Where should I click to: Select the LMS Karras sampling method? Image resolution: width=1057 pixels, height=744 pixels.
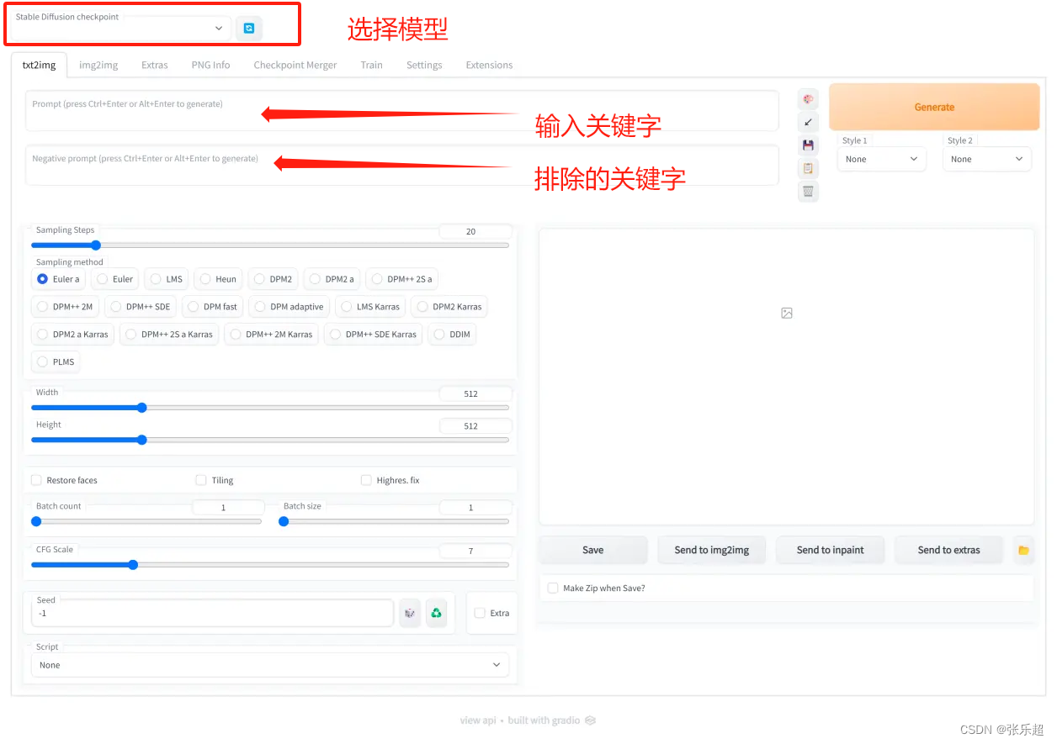(x=370, y=307)
